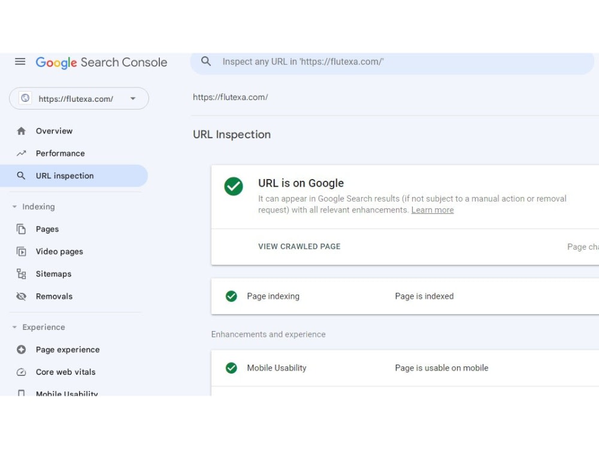Collapse the Experience section
Viewport: 599px width, 449px height.
point(14,327)
